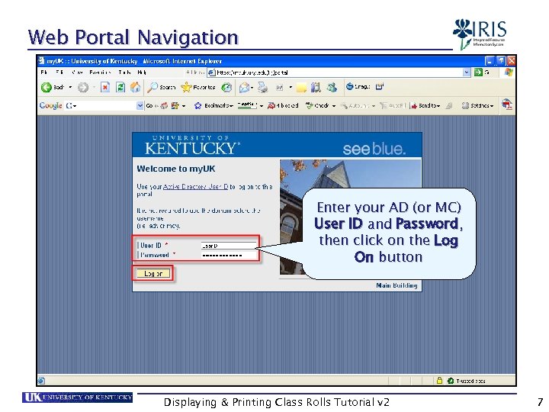Click the see blue. banner text
The image size is (549, 412).
click(374, 150)
